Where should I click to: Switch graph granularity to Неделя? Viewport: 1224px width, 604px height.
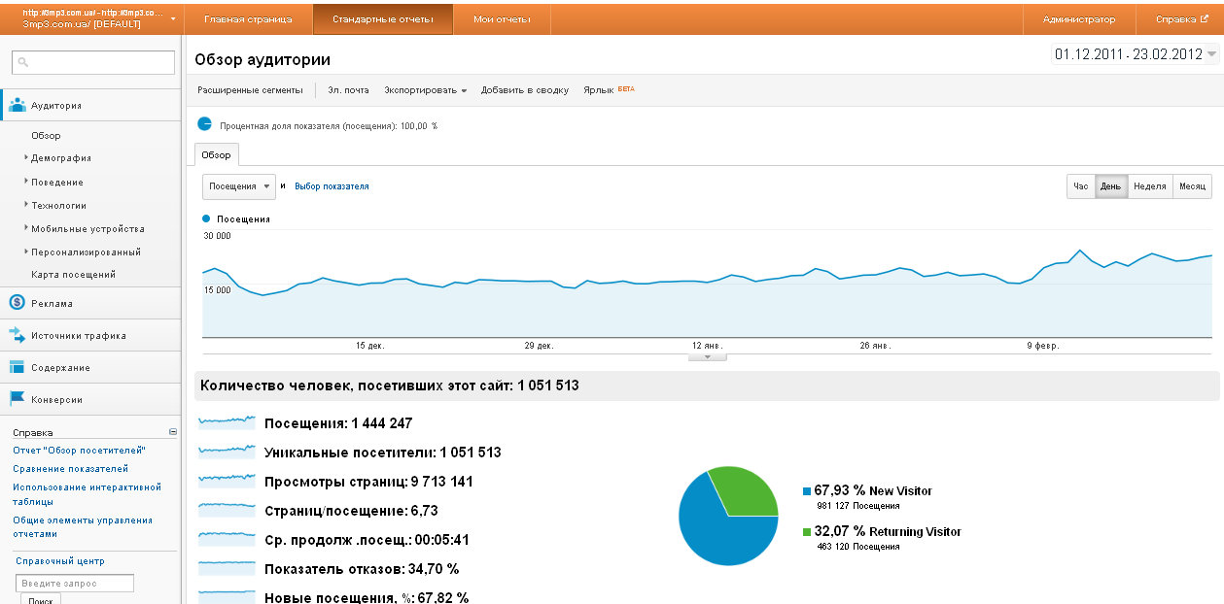[x=1149, y=186]
